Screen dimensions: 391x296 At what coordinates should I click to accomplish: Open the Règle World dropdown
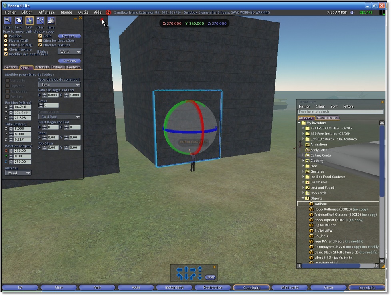(x=69, y=52)
